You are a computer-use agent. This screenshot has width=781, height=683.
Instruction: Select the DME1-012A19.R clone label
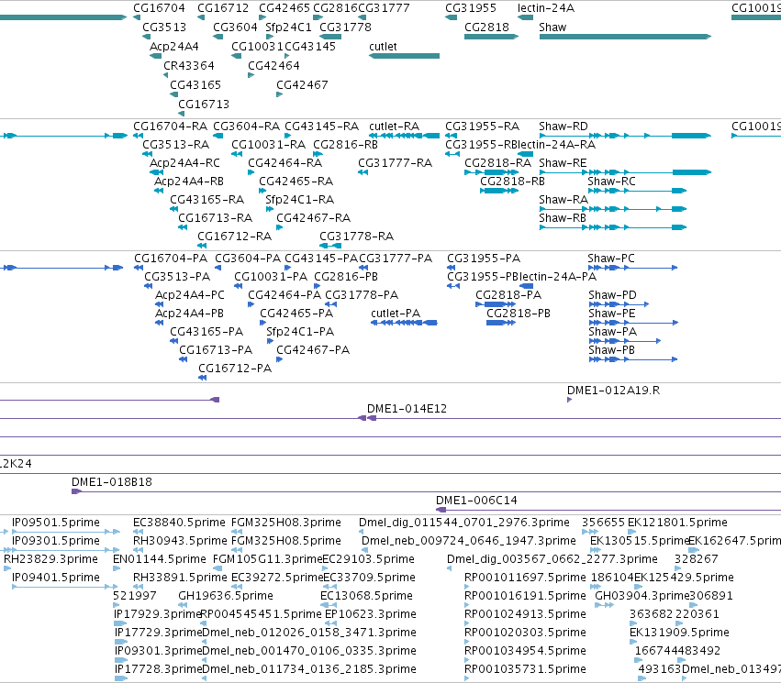(x=614, y=391)
